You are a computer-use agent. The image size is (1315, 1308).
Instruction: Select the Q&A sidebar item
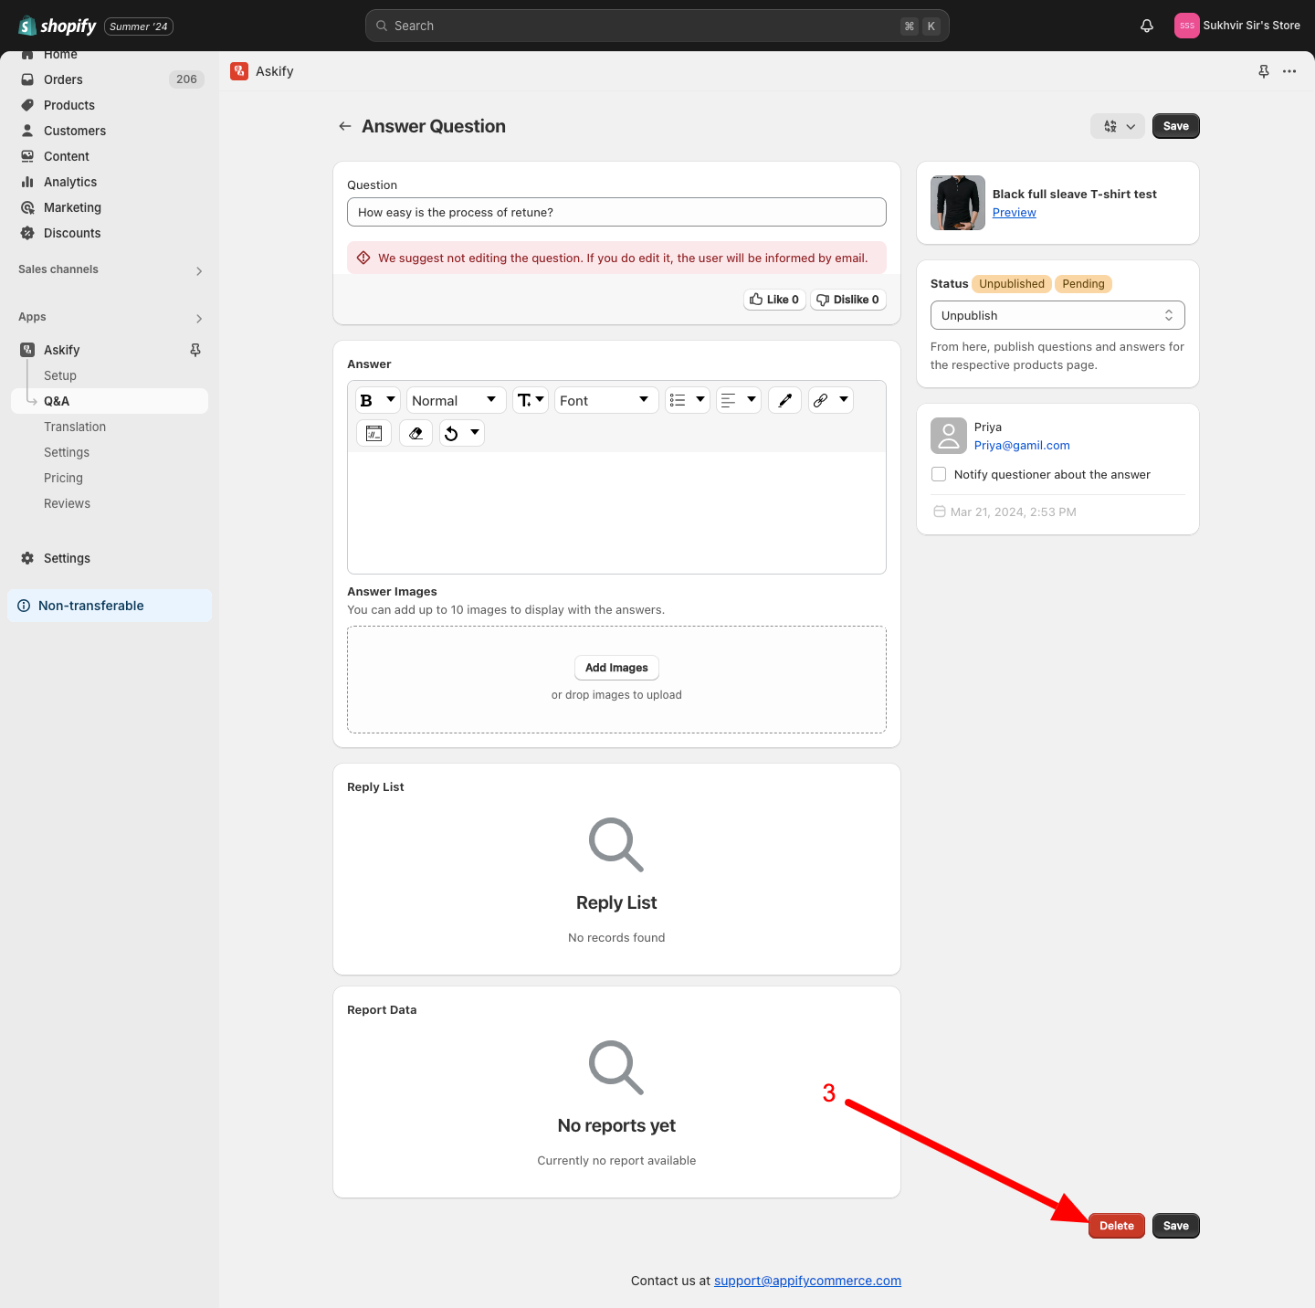pyautogui.click(x=110, y=401)
